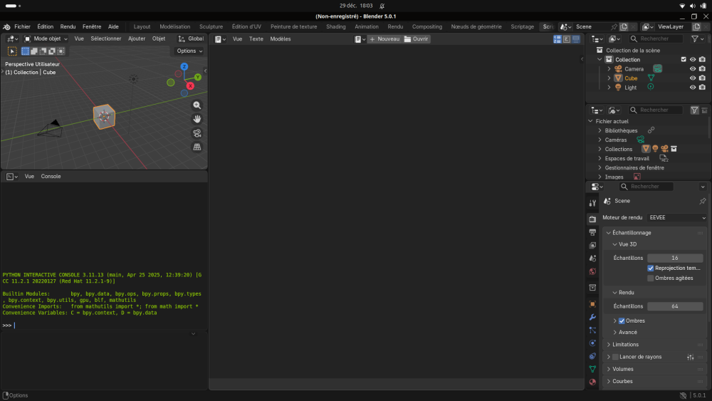
Task: Hide the Cube object with eye icon
Action: pos(693,78)
